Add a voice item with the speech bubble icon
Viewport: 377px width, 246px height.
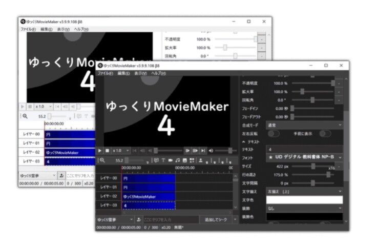pyautogui.click(x=156, y=160)
